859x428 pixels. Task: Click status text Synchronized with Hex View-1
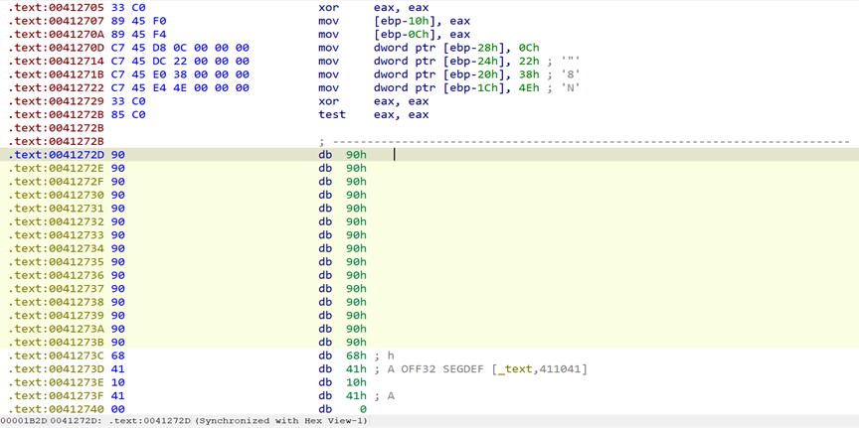tap(281, 421)
